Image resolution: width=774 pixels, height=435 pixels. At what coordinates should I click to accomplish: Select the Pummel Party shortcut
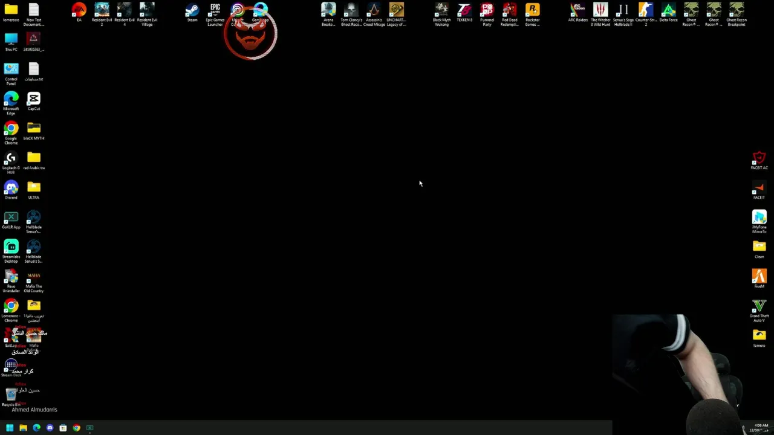click(x=487, y=13)
